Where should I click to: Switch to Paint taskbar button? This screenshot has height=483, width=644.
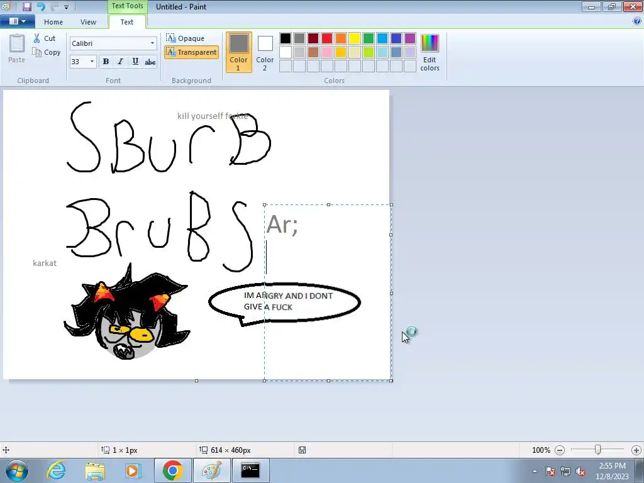coord(211,470)
